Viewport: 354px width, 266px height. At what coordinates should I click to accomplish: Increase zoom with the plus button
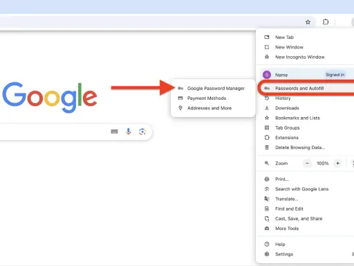(x=337, y=163)
